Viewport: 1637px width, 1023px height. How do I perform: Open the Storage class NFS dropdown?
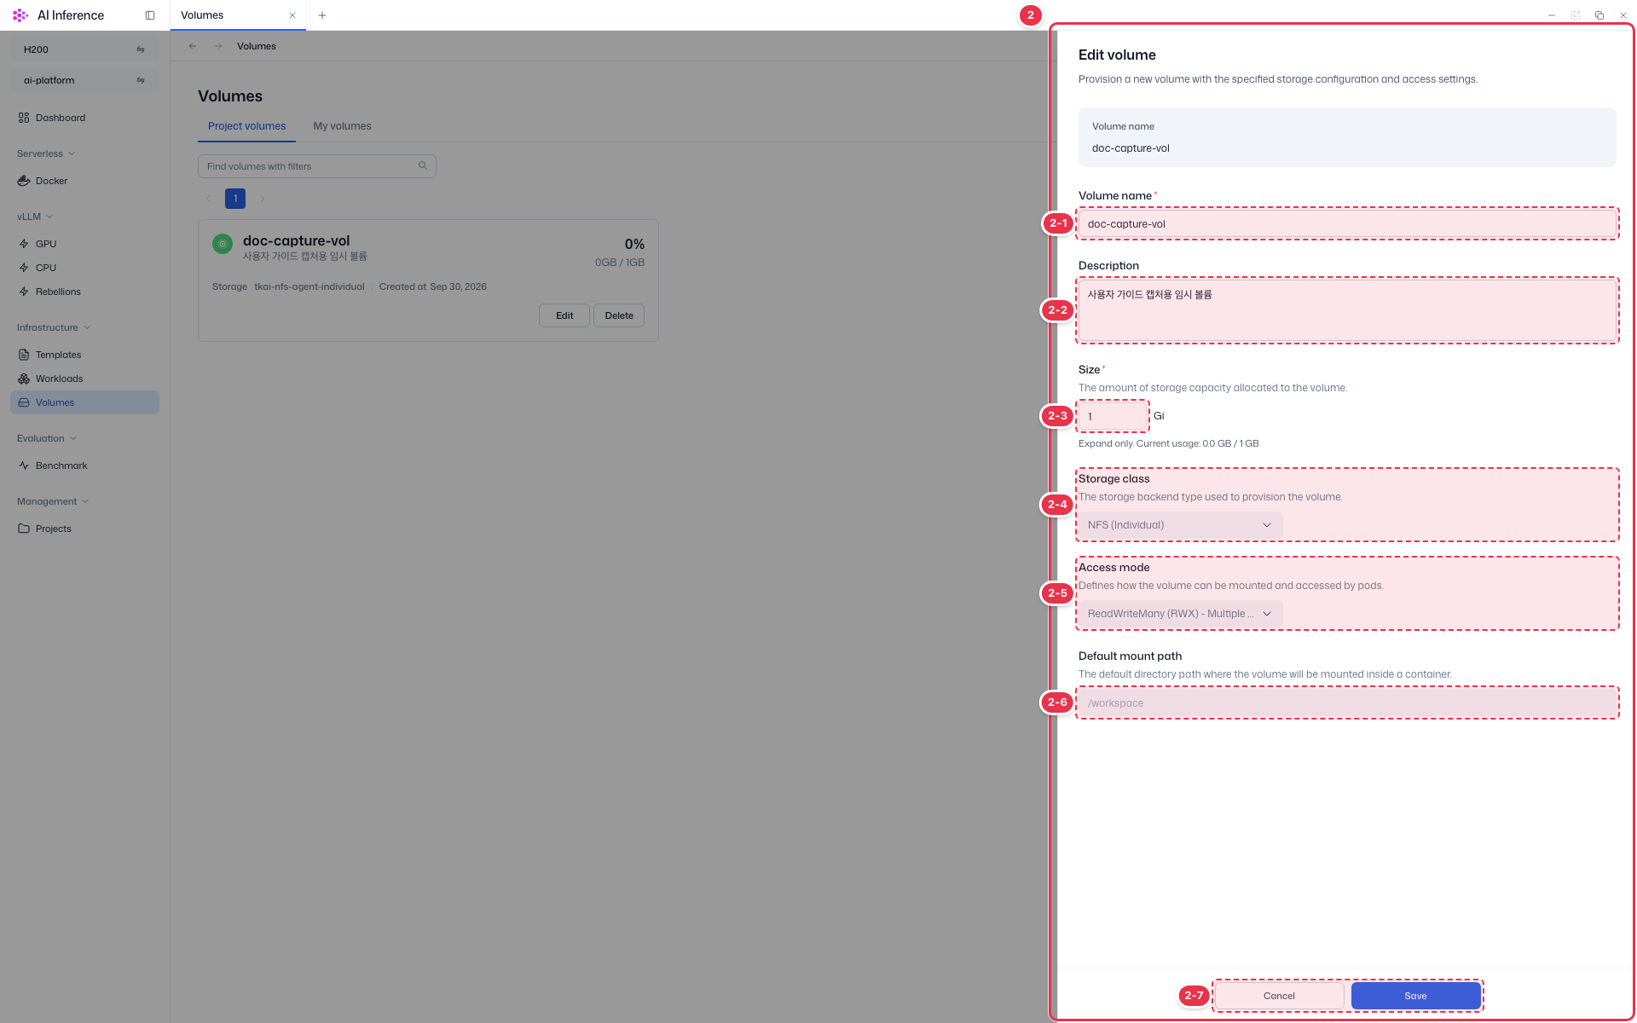click(x=1180, y=525)
